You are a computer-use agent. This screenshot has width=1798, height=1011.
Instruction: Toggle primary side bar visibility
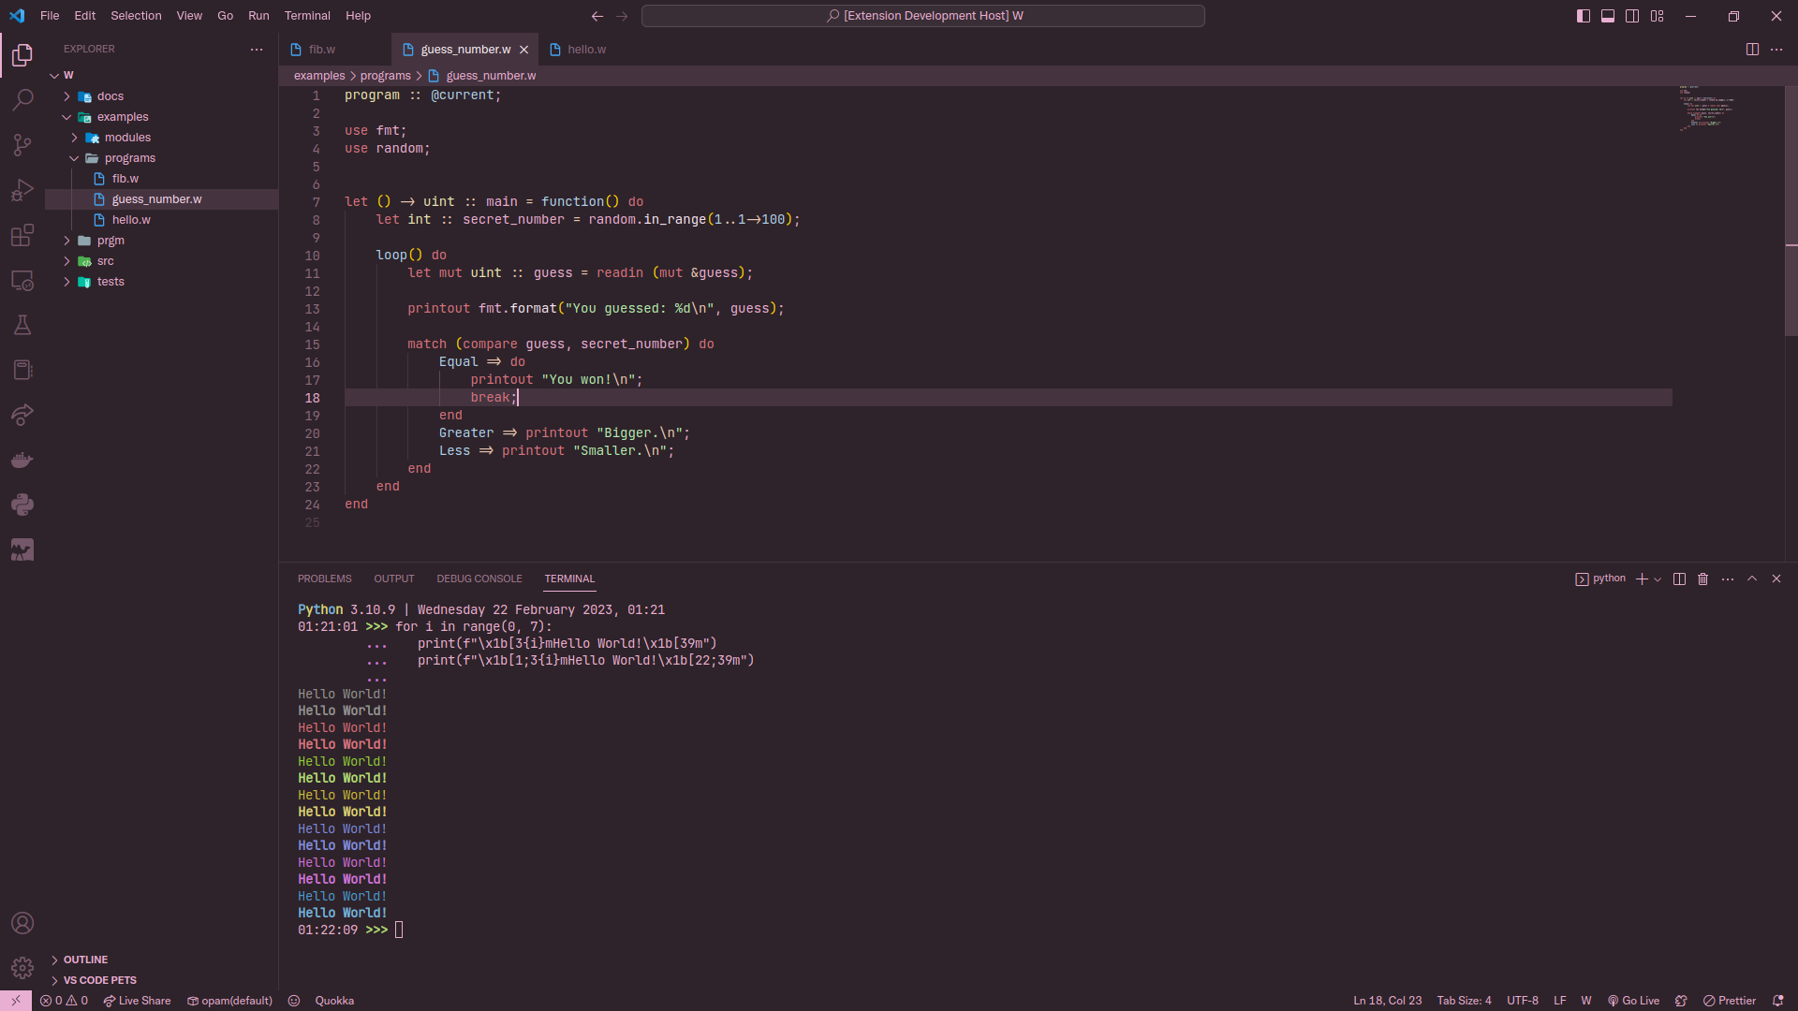click(1583, 16)
